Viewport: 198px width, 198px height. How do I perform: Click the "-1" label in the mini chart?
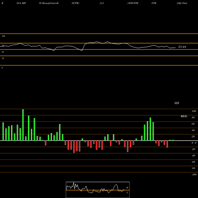point(127,192)
